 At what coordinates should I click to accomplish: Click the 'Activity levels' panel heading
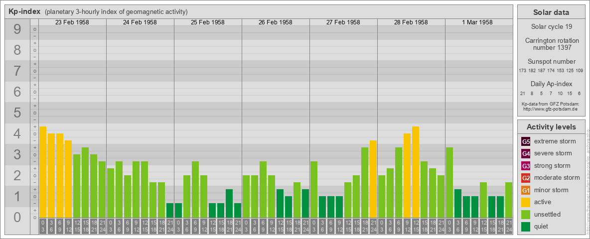[551, 127]
